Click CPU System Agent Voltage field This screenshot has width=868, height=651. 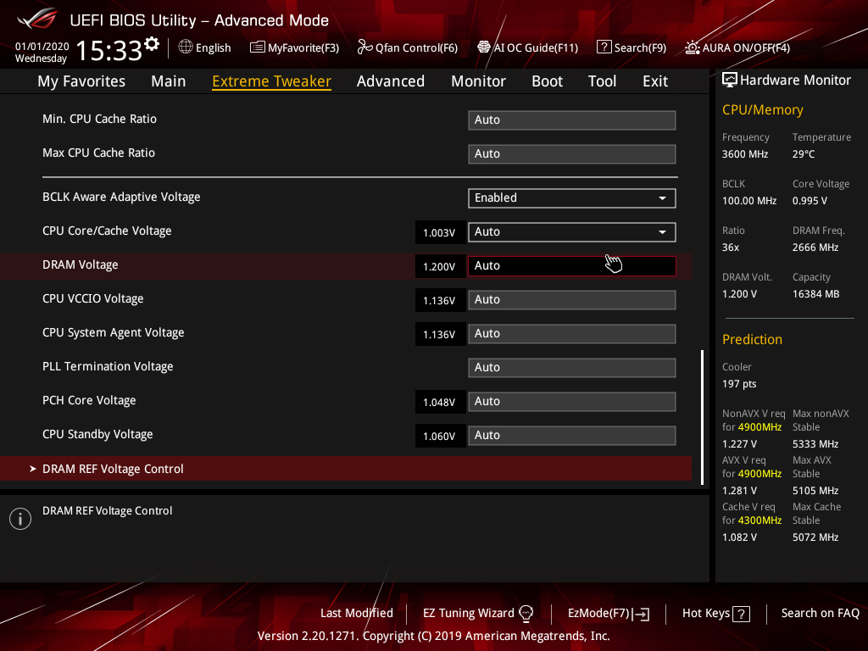[x=572, y=334]
